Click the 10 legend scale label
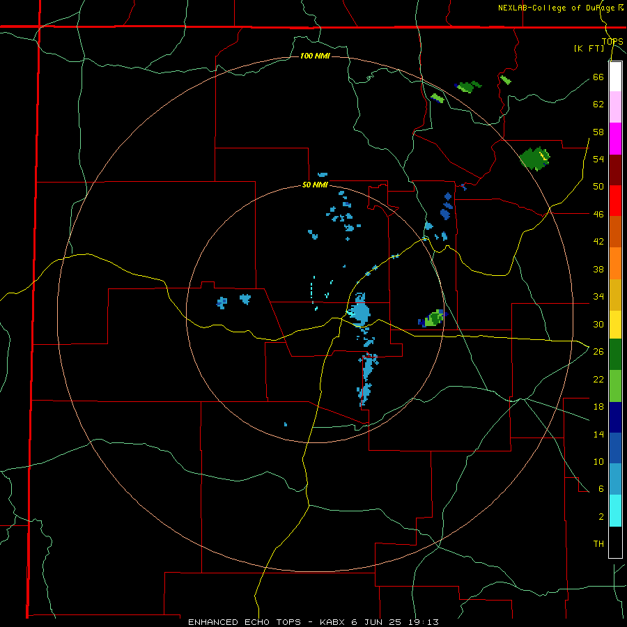The image size is (627, 627). coord(598,461)
